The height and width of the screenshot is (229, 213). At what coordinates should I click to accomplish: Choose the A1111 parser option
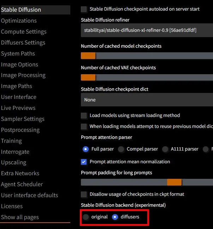click(x=165, y=149)
